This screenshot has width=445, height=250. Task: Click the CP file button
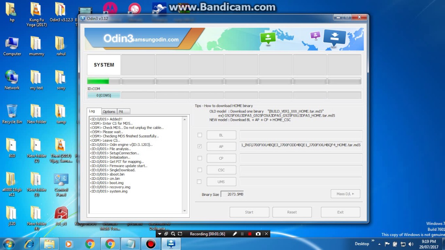[221, 158]
